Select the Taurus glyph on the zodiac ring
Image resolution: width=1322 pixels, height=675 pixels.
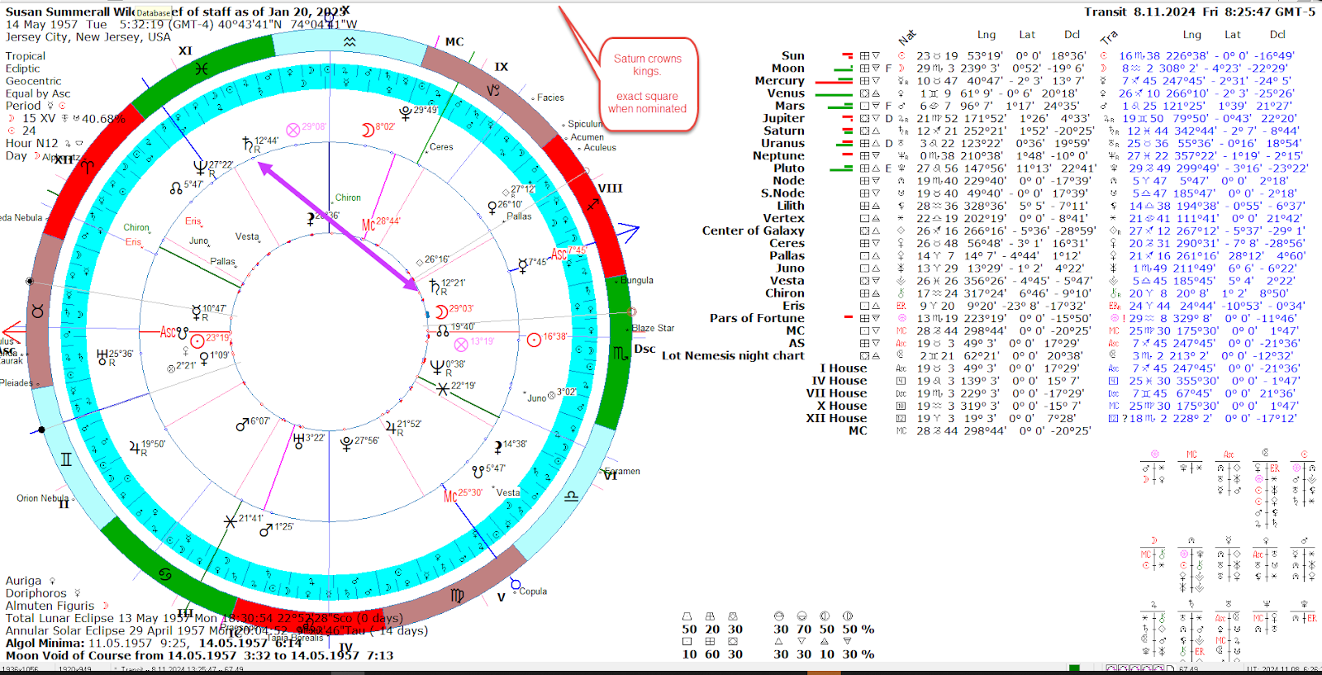tap(37, 311)
